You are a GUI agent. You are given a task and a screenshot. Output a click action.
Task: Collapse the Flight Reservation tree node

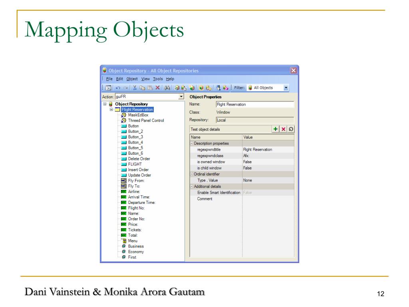click(111, 110)
